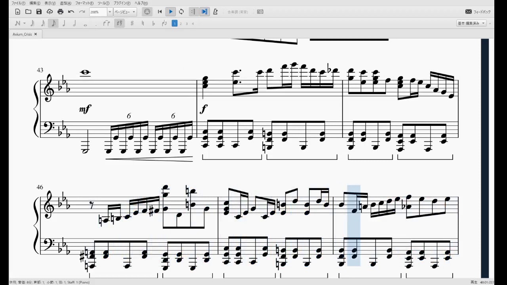Open the 表示(V) menu

pos(50,3)
